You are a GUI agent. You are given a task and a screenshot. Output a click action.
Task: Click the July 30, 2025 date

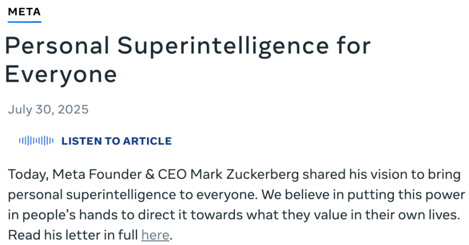click(x=48, y=109)
